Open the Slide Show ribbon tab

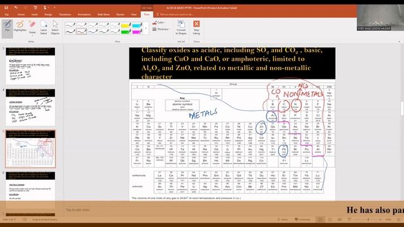pyautogui.click(x=104, y=15)
